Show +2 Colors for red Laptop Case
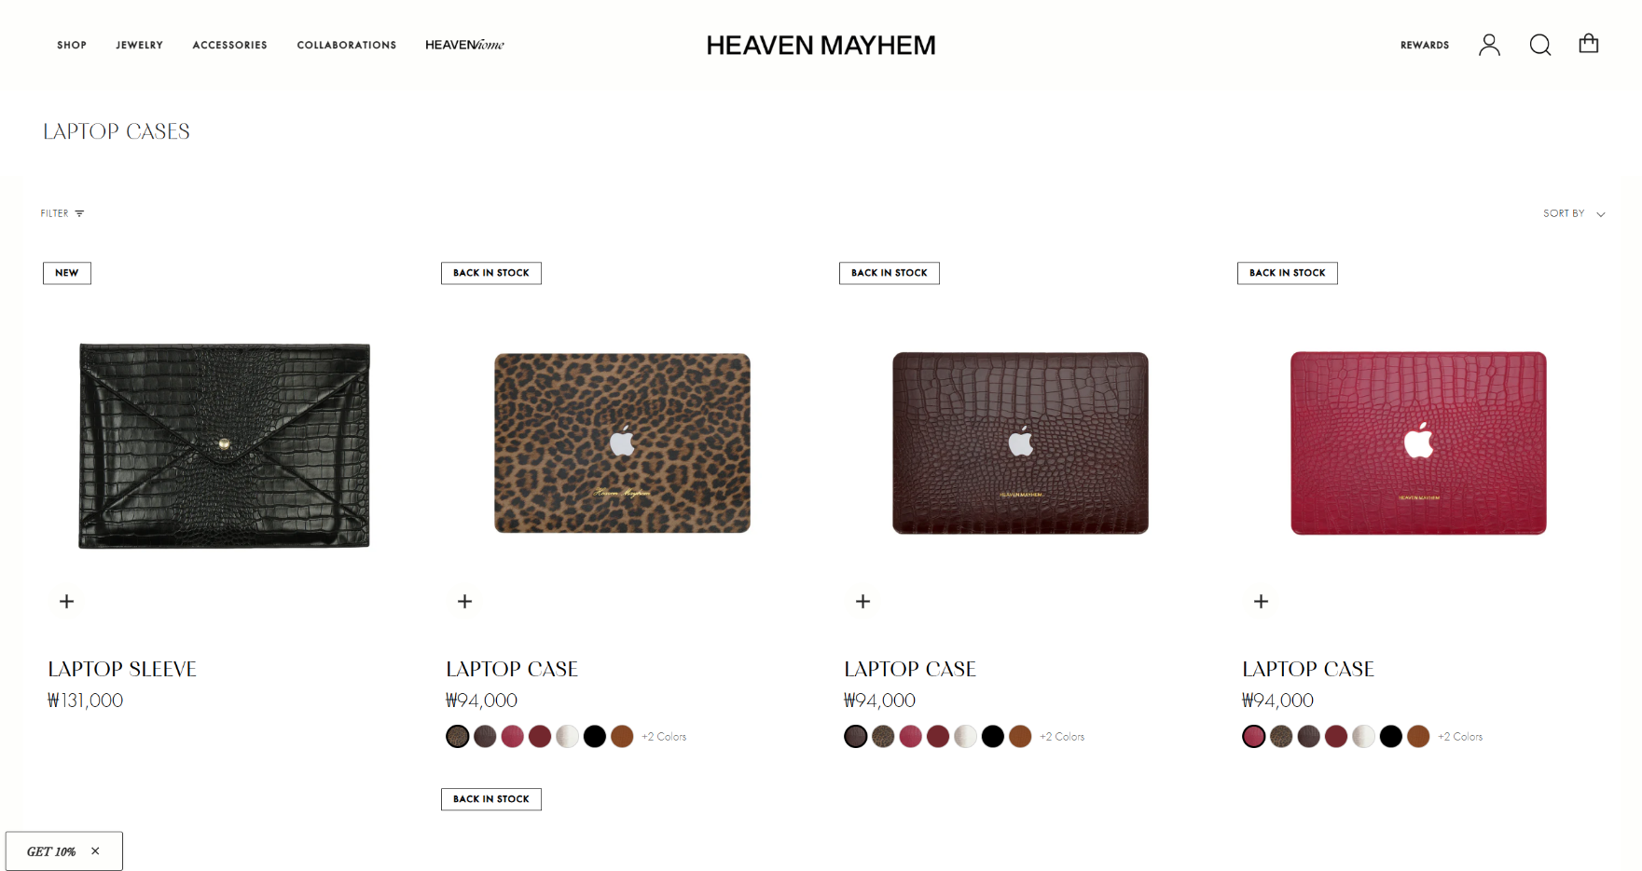 click(x=1460, y=737)
